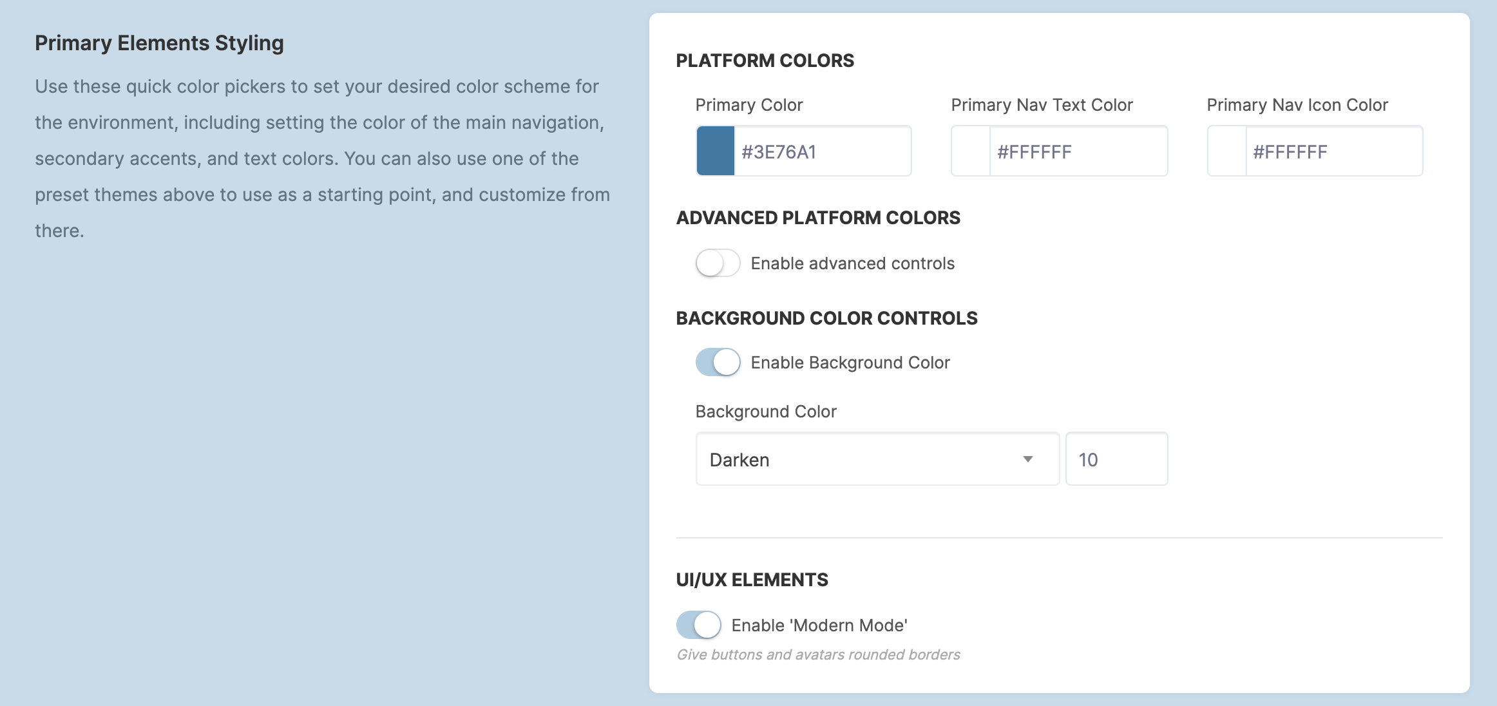Click the Primary Nav Text Color label
1497x706 pixels.
pos(1042,105)
